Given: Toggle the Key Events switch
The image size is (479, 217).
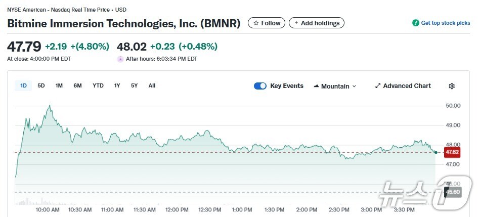Looking at the screenshot, I should pos(260,86).
